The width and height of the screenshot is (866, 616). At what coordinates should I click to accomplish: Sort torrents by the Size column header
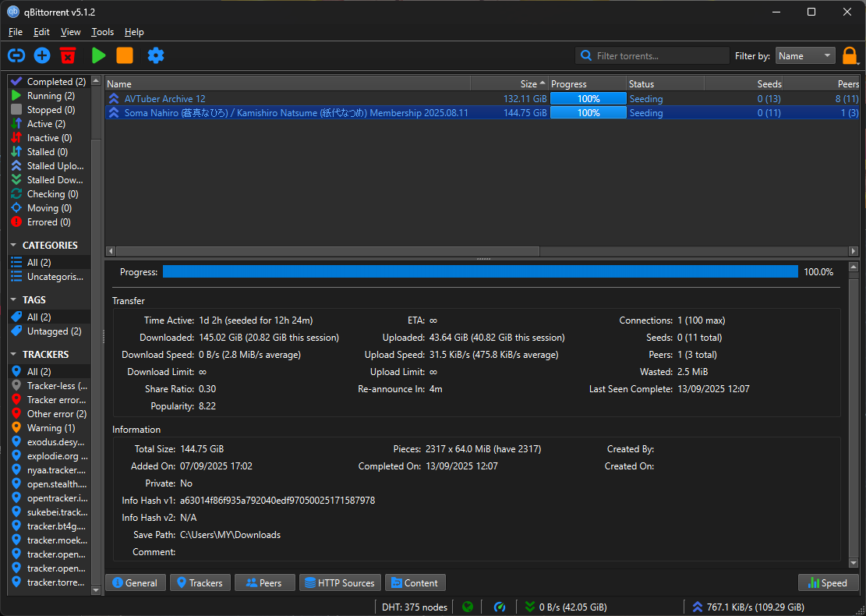(x=509, y=84)
